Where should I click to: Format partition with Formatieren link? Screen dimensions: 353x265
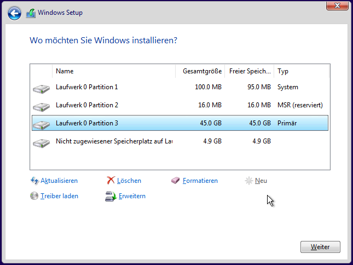(x=200, y=181)
